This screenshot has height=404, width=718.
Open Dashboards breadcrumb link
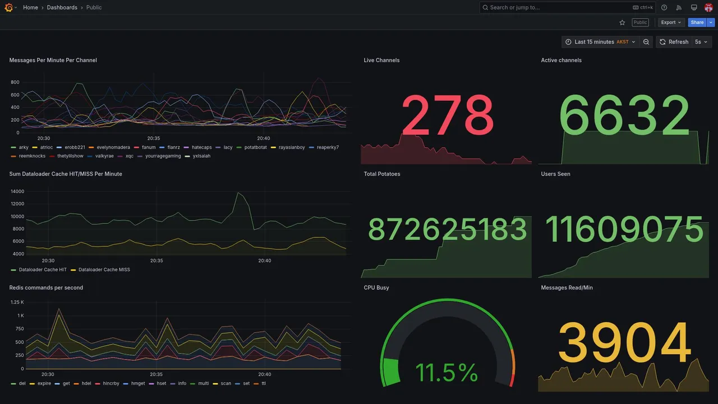[62, 7]
